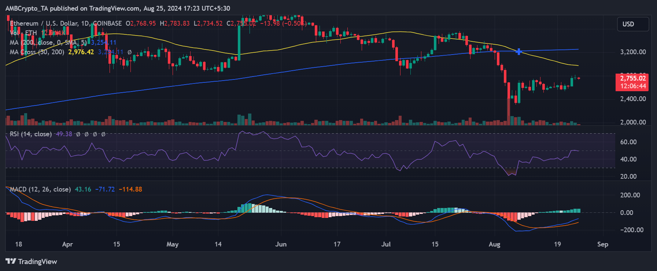657x271 pixels.
Task: Click the change value −13.98 (−0.50%)
Action: (x=283, y=23)
